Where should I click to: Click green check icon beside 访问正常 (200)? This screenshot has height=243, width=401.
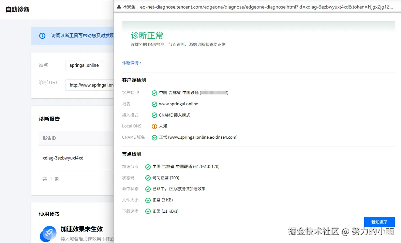[x=148, y=178]
